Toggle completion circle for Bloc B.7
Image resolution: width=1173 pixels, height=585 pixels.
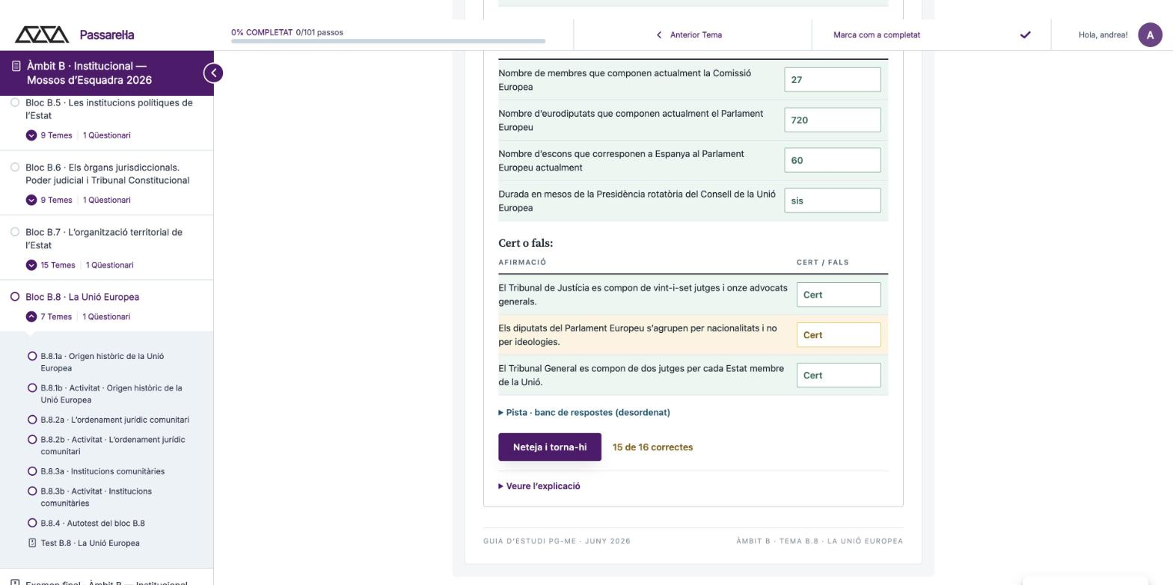(x=15, y=232)
